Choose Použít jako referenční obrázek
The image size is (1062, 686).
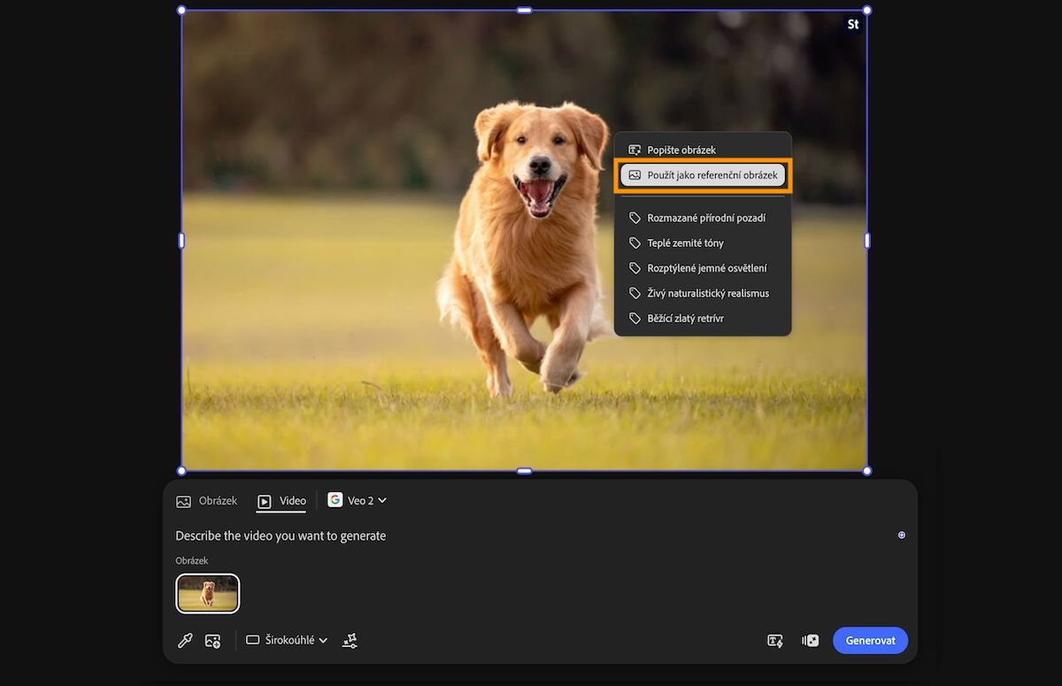[x=703, y=175]
